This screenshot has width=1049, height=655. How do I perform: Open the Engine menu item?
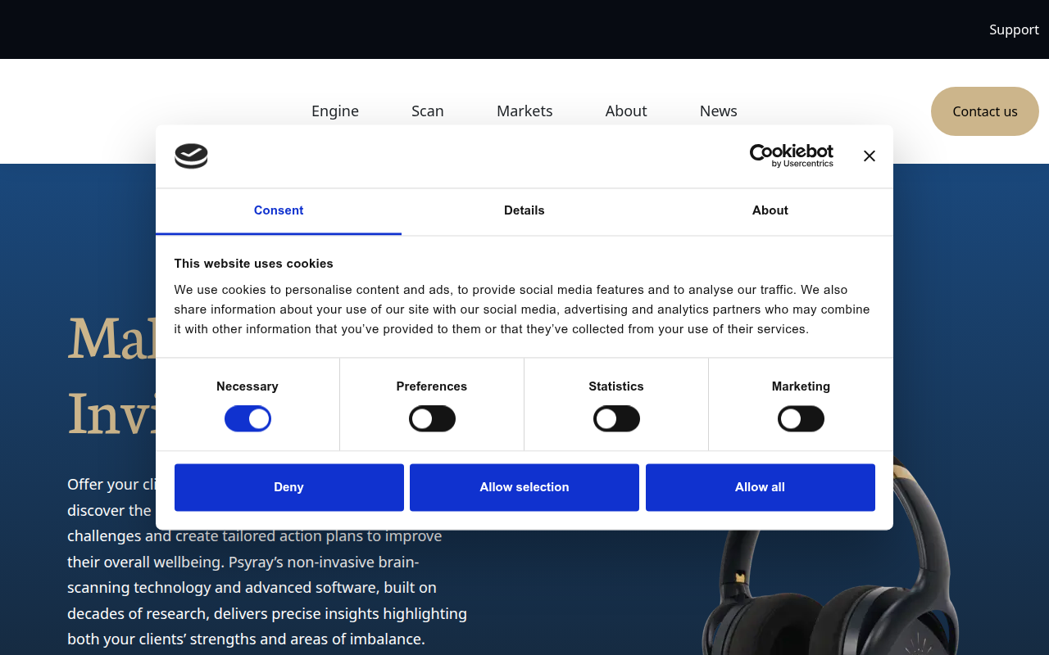tap(335, 111)
